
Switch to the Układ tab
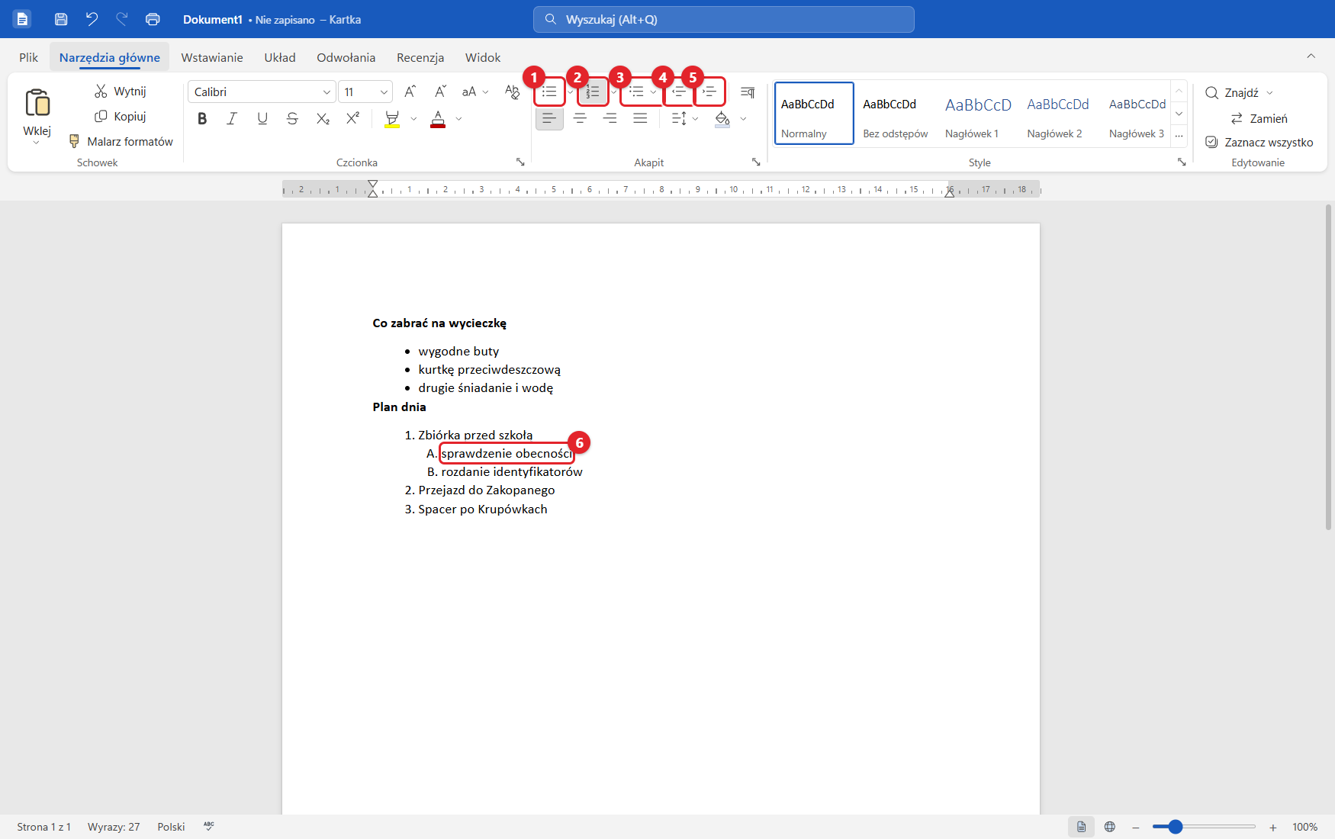(280, 57)
